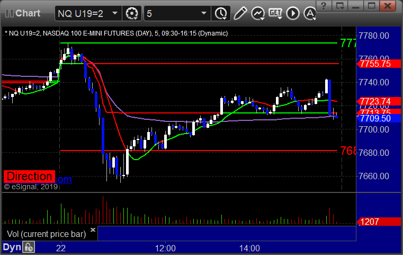Open the time template clock icon
Viewport: 403px width, 255px height.
coord(221,13)
